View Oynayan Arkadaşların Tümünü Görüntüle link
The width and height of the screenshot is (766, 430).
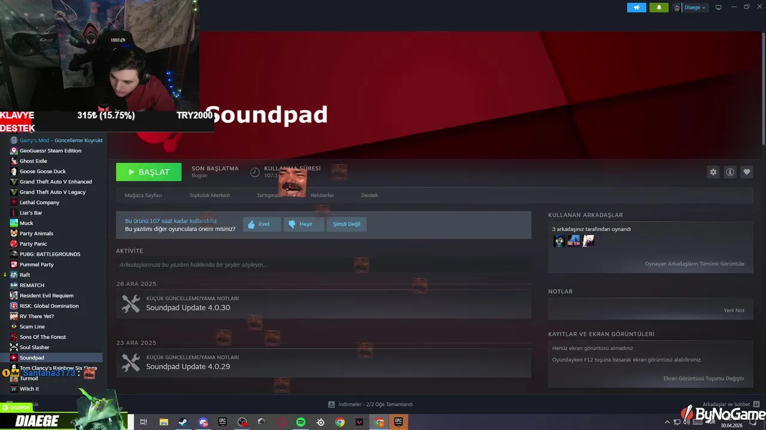click(694, 264)
